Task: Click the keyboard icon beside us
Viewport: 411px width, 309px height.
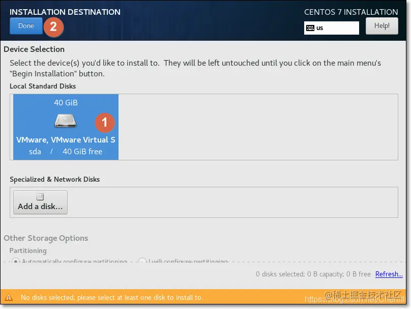Action: 310,28
